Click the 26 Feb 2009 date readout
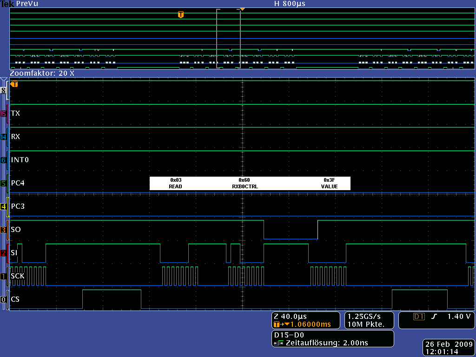Viewport: 476px width, 357px height. (x=449, y=344)
